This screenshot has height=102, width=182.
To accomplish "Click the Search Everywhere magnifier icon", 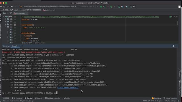I will click(134, 7).
